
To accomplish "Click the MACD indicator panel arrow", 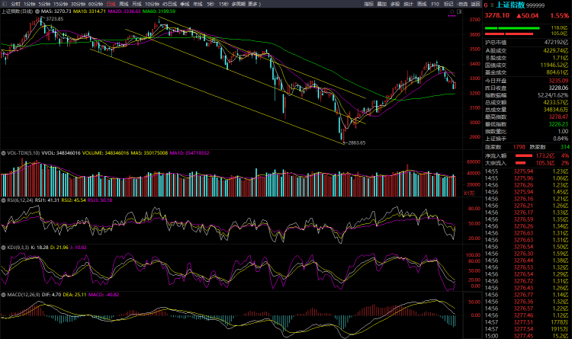I will point(2,294).
